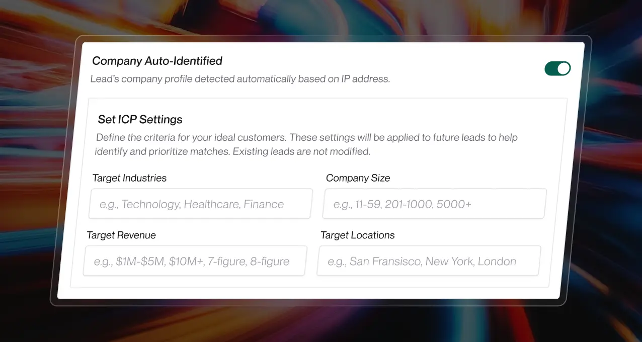Click 'Existing leads are not modified' text
Viewport: 642px width, 342px height.
301,151
